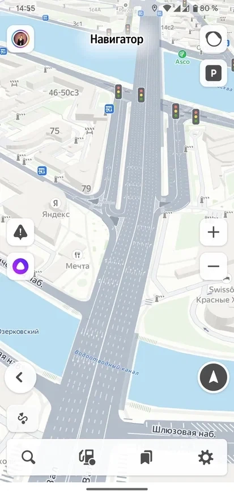Toggle the traffic layer circle button
Screen dimensions: 234x496
tap(214, 39)
